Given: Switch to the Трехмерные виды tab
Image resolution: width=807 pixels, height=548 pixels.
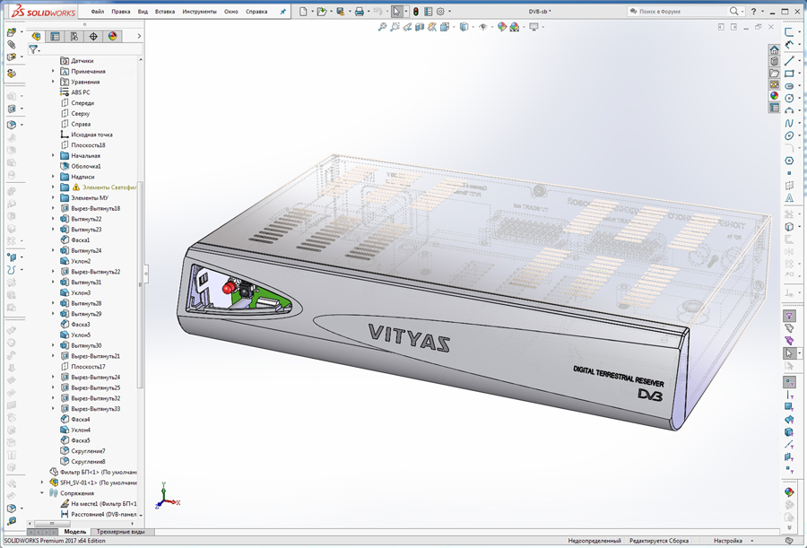Looking at the screenshot, I should coord(120,532).
